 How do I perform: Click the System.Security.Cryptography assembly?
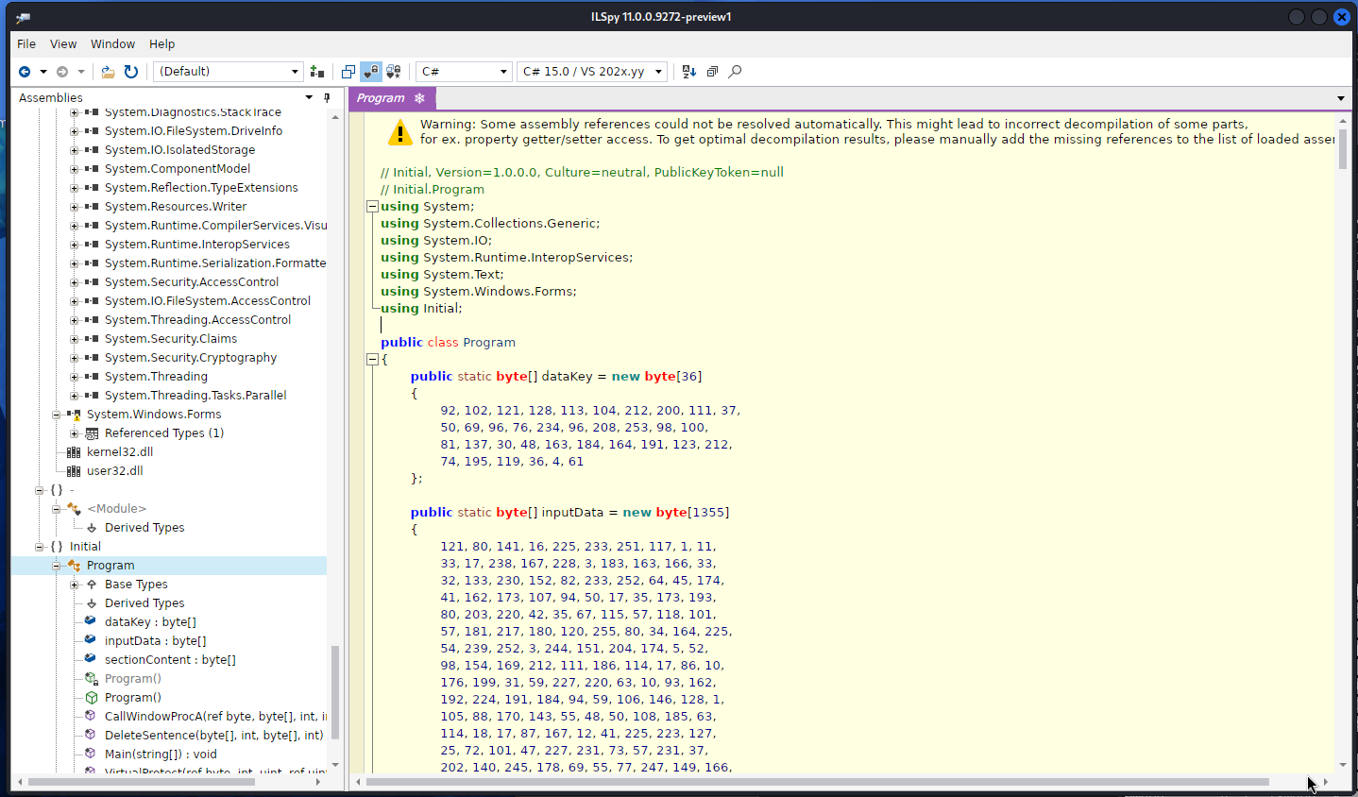point(191,358)
